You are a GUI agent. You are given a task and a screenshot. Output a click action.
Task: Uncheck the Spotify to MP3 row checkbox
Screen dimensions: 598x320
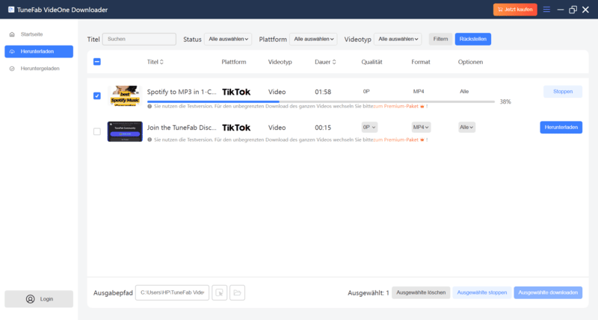[x=97, y=96]
